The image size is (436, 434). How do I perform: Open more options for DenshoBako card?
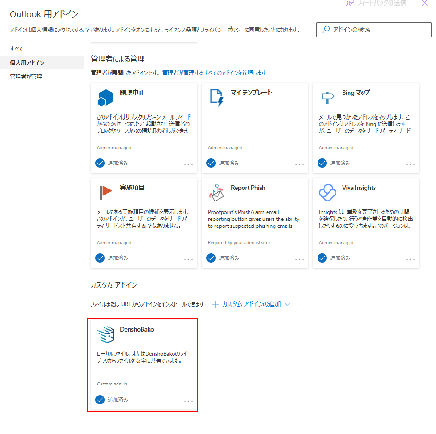tap(188, 401)
